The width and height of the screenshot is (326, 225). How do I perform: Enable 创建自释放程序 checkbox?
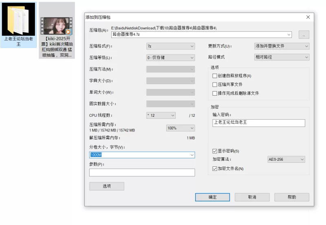click(215, 76)
